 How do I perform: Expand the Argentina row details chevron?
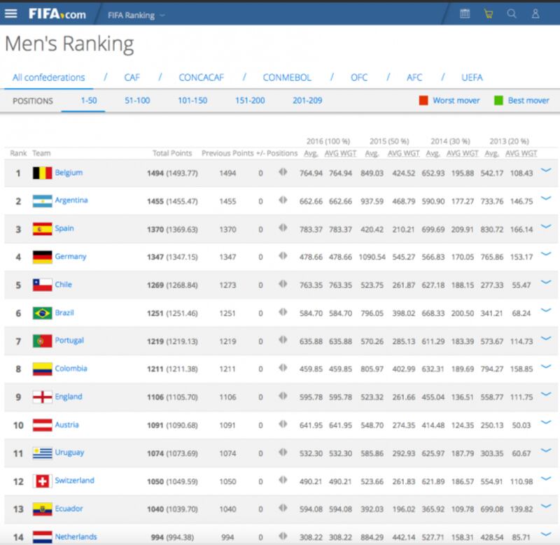click(x=546, y=198)
